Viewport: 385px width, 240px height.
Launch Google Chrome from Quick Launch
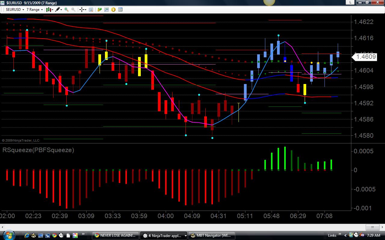click(x=54, y=235)
